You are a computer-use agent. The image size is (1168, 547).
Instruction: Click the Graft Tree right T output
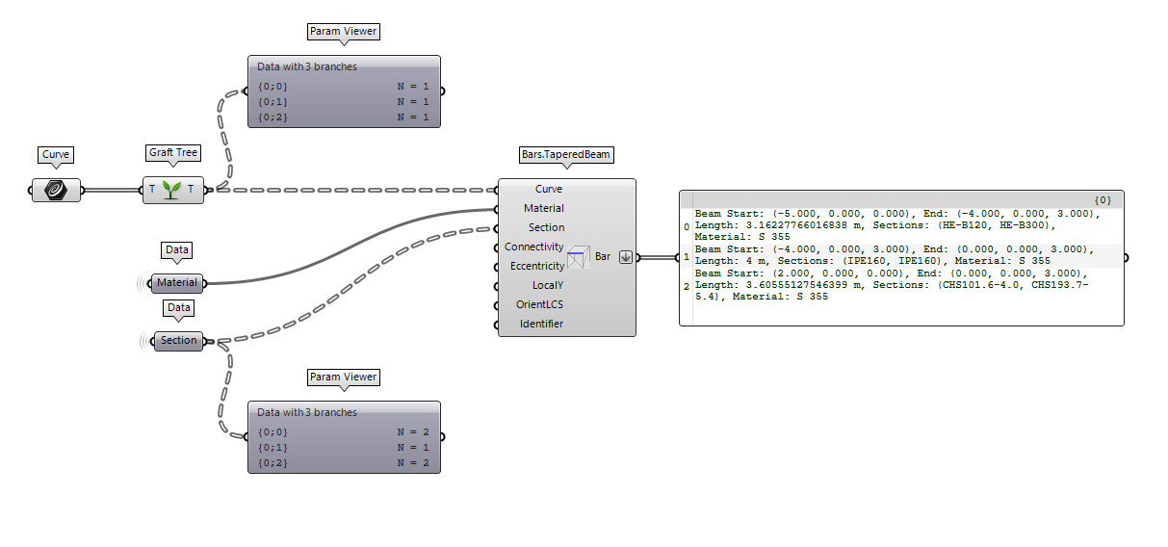(x=191, y=190)
